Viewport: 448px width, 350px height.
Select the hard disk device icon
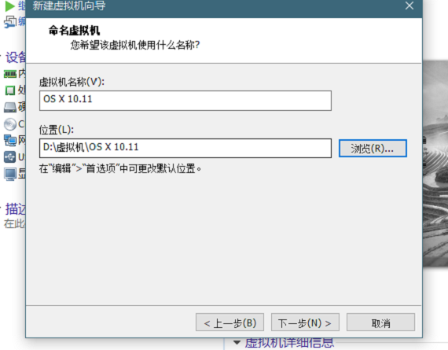coord(10,107)
